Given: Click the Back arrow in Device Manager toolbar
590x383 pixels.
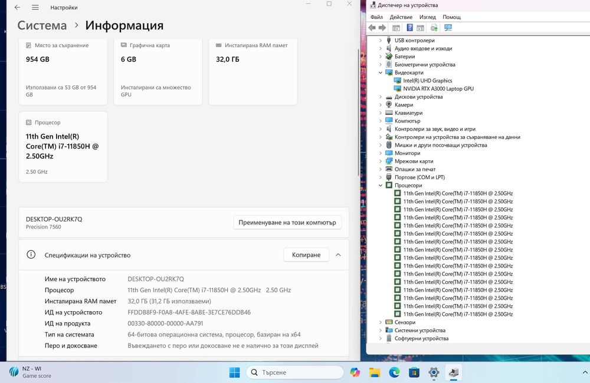Looking at the screenshot, I should pyautogui.click(x=372, y=28).
